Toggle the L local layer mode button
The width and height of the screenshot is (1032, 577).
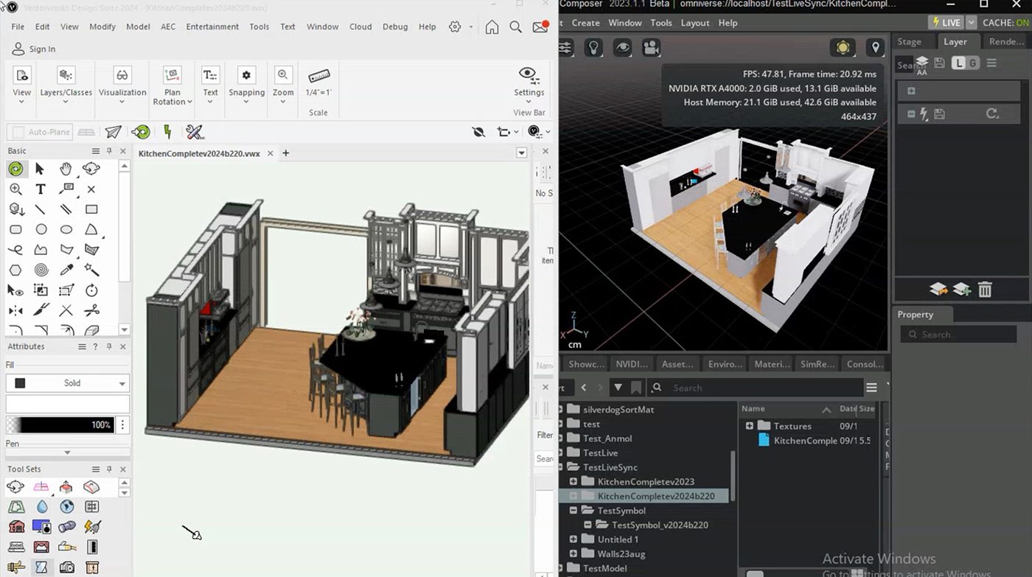(958, 63)
